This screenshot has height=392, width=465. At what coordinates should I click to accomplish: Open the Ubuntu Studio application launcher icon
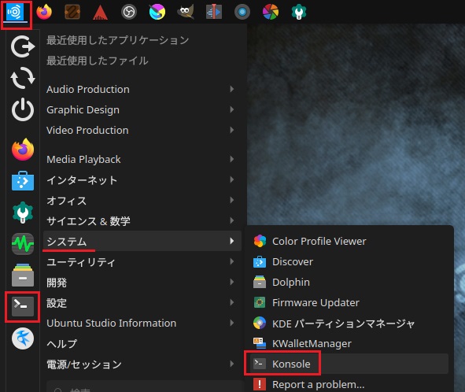pos(15,12)
